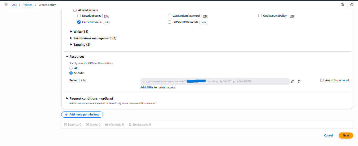Open Info link next to Secret
358x146 pixels.
(83, 80)
